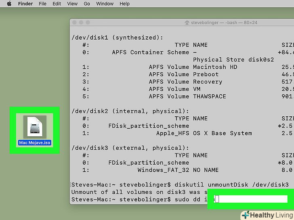Click the /dev/disk3 (external, physical) line

[x=130, y=148]
